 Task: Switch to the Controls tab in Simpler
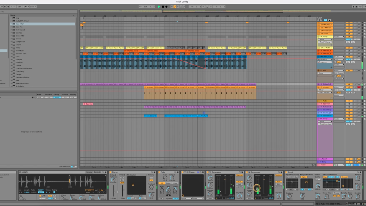[97, 172]
